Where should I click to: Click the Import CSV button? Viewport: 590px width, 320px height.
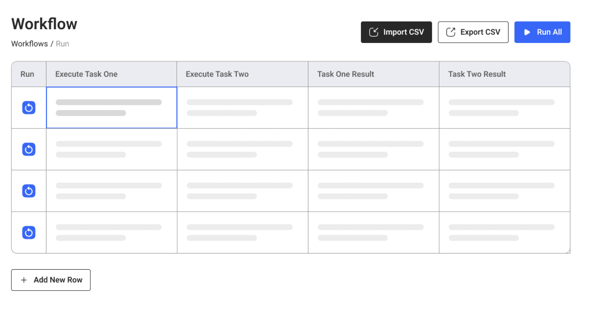coord(396,32)
